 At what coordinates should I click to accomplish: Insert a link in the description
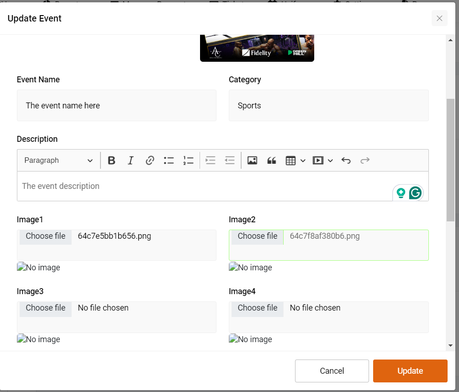pyautogui.click(x=150, y=161)
